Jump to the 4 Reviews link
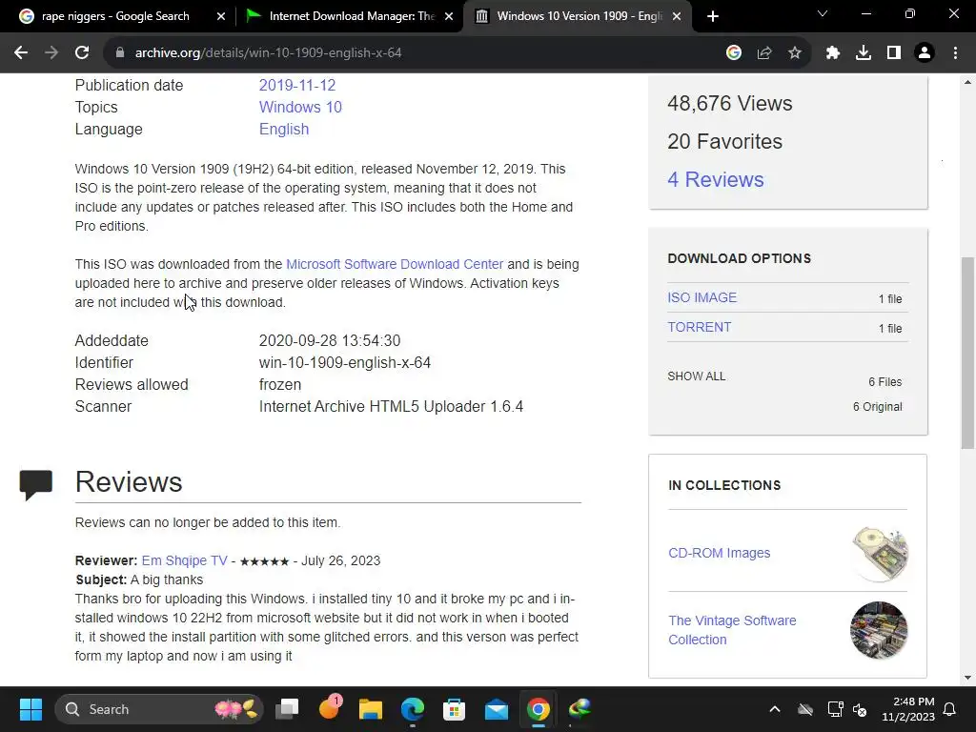Screen dimensions: 976x732 click(715, 179)
